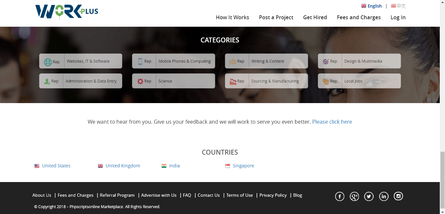Open Fees and Charges in the top navigation
Image resolution: width=445 pixels, height=214 pixels.
(x=359, y=17)
